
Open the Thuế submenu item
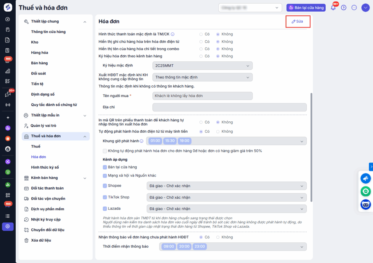coord(36,146)
